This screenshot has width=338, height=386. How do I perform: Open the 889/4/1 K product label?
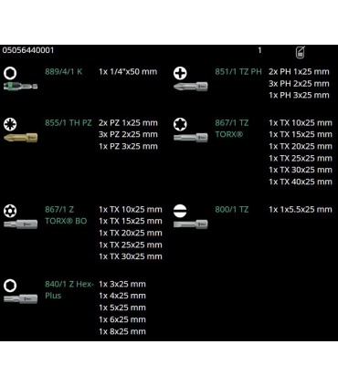(x=64, y=72)
